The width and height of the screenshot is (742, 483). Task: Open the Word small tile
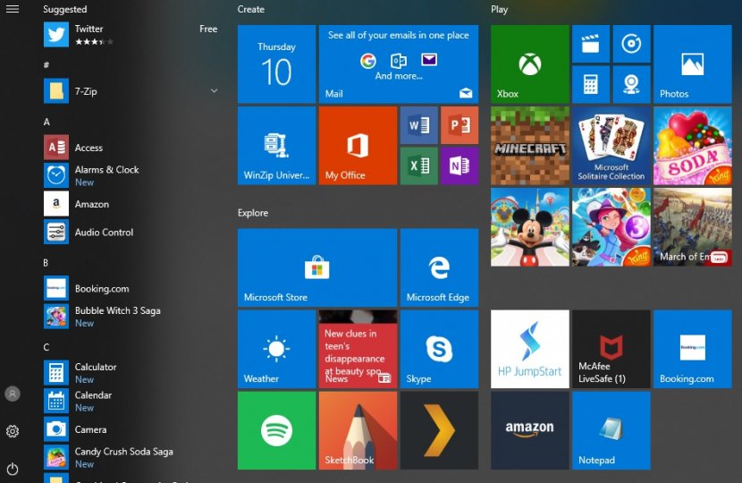click(418, 125)
